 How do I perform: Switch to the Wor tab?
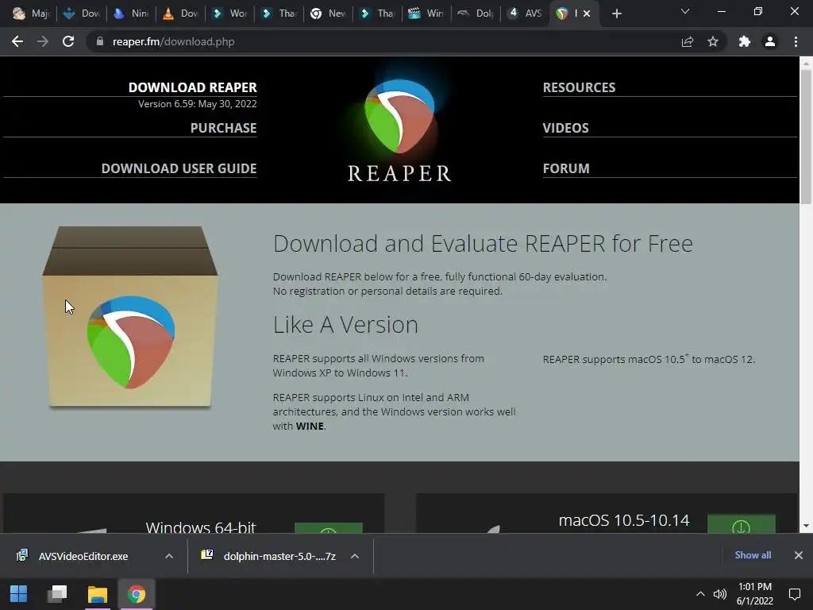[229, 14]
